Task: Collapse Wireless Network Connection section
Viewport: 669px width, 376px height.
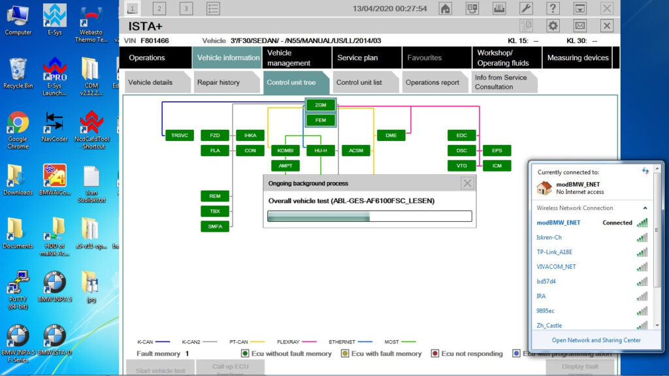Action: [x=645, y=208]
